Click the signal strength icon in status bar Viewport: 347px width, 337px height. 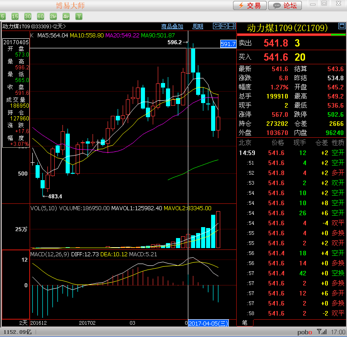[x=321, y=332]
